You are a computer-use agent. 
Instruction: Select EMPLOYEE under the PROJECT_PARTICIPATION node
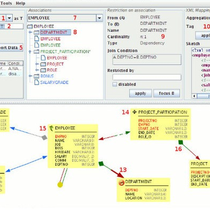(57, 58)
